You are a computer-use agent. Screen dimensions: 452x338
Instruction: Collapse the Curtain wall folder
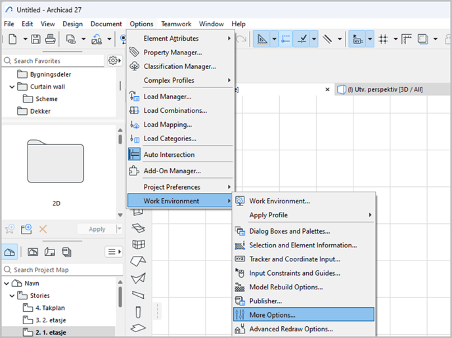pos(12,87)
